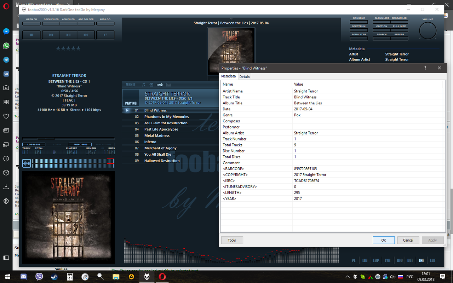Click the VOLUME knob
The image size is (453, 283).
428,31
